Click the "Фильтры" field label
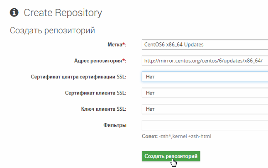The height and width of the screenshot is (168, 268). click(115, 125)
